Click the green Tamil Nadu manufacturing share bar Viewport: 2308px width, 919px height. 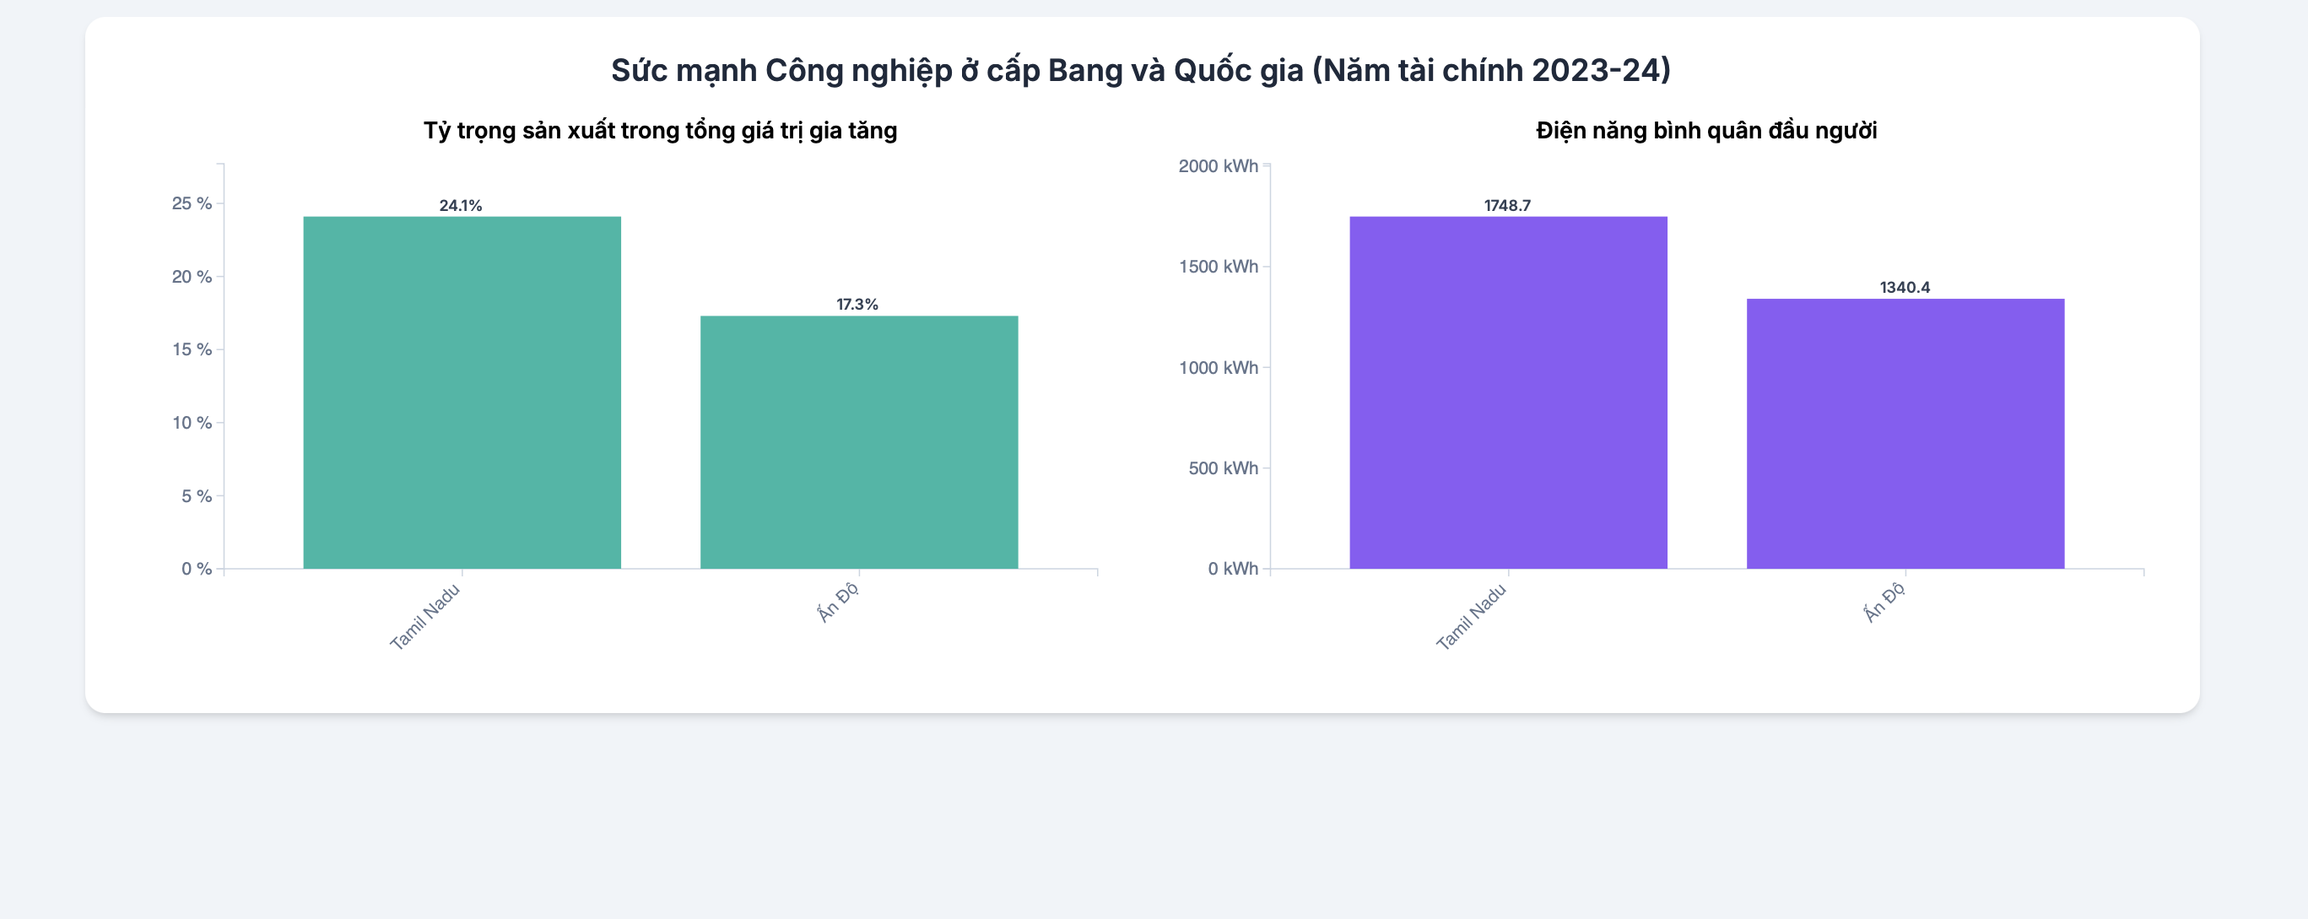[462, 392]
